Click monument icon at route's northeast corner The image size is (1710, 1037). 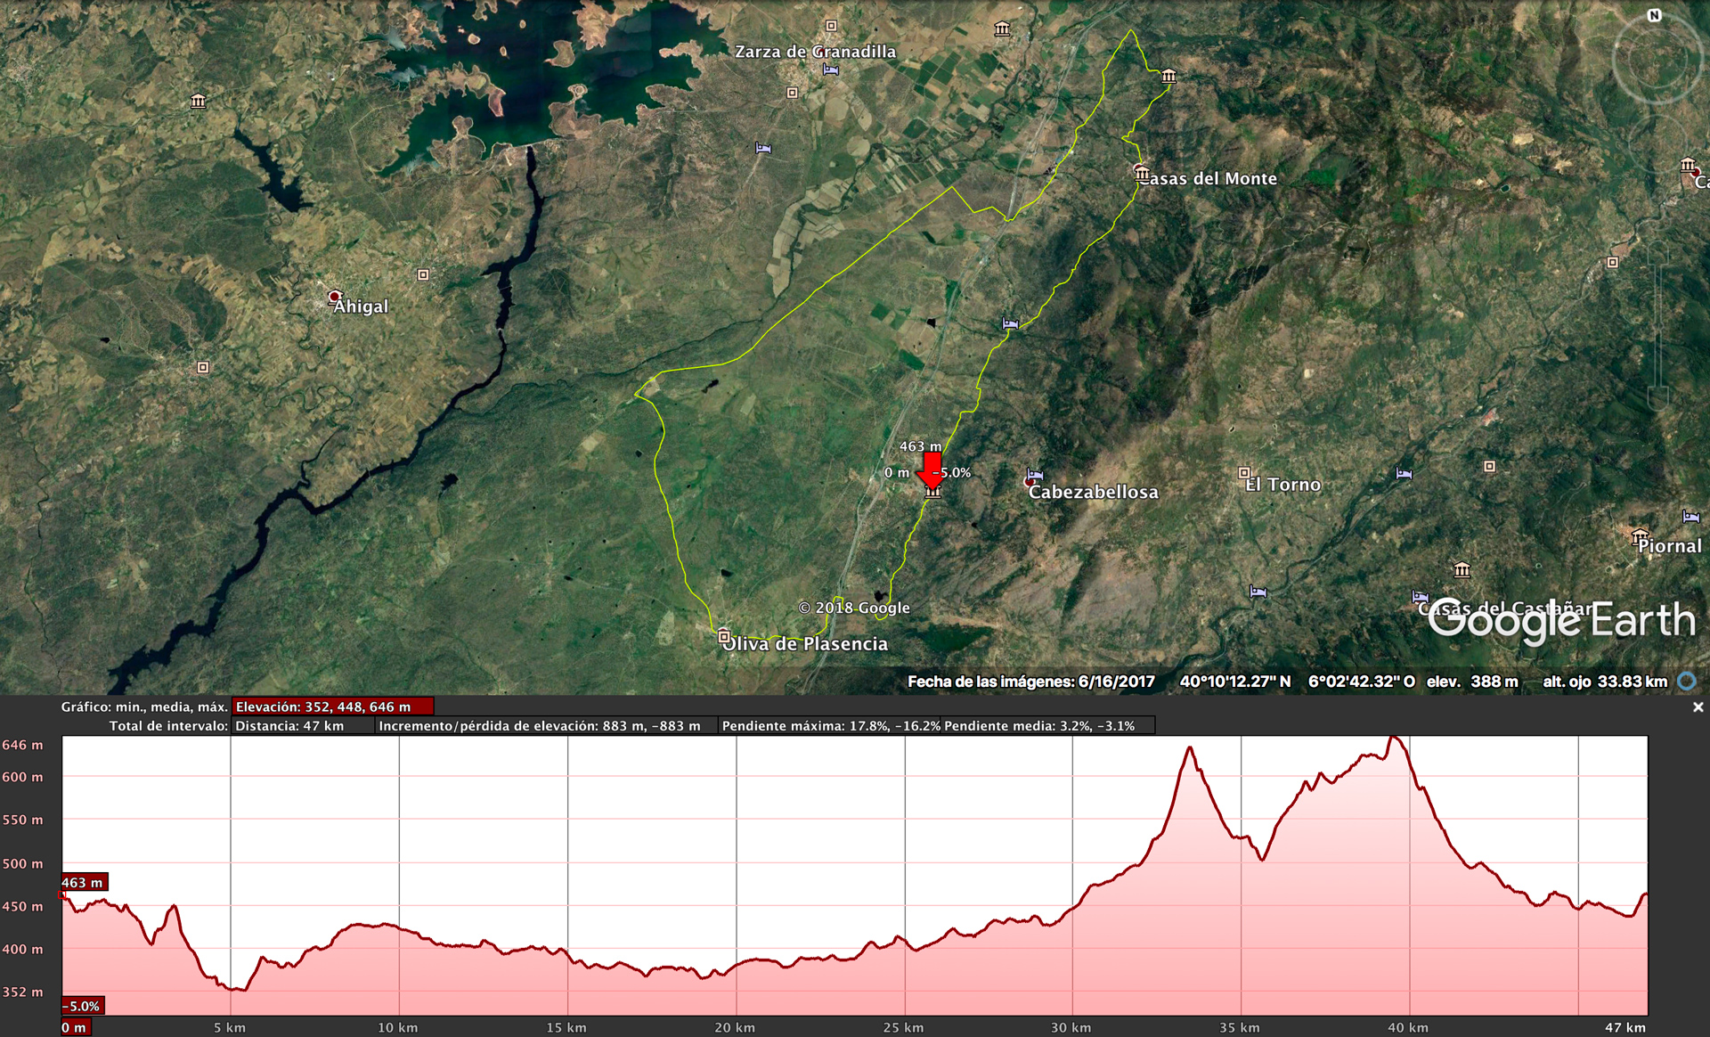coord(1168,76)
